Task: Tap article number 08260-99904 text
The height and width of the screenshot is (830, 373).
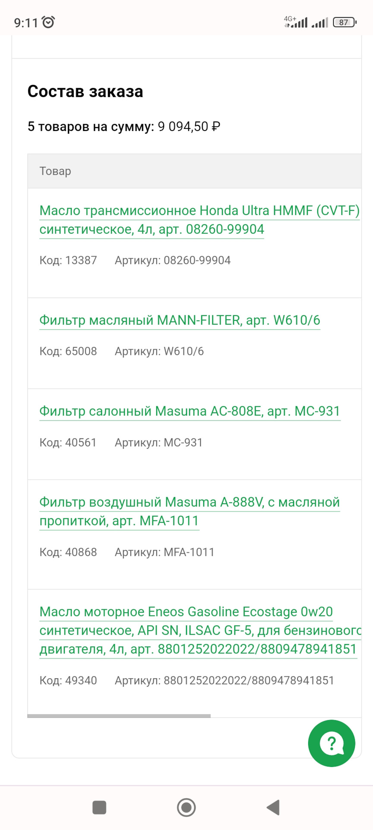Action: (197, 260)
